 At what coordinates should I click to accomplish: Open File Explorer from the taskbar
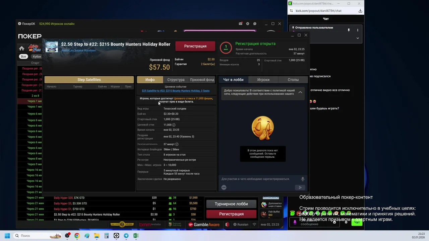pos(97,236)
